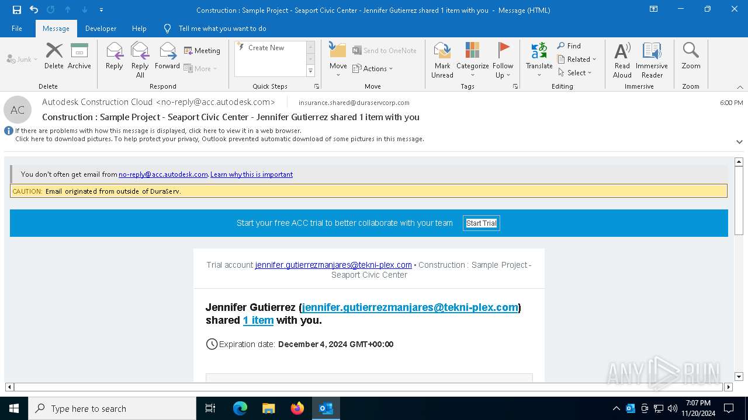
Task: Open the notification center
Action: [729, 408]
